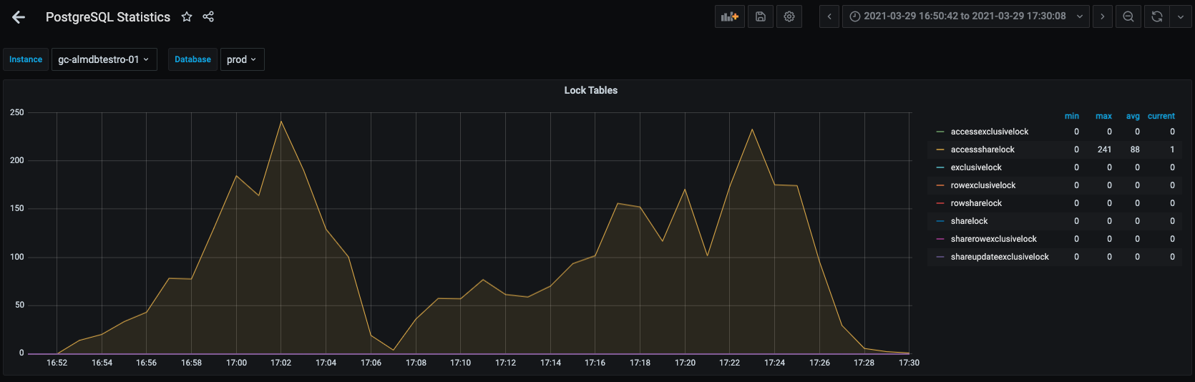Viewport: 1195px width, 382px height.
Task: Expand the refresh interval dropdown arrow
Action: [x=1181, y=16]
